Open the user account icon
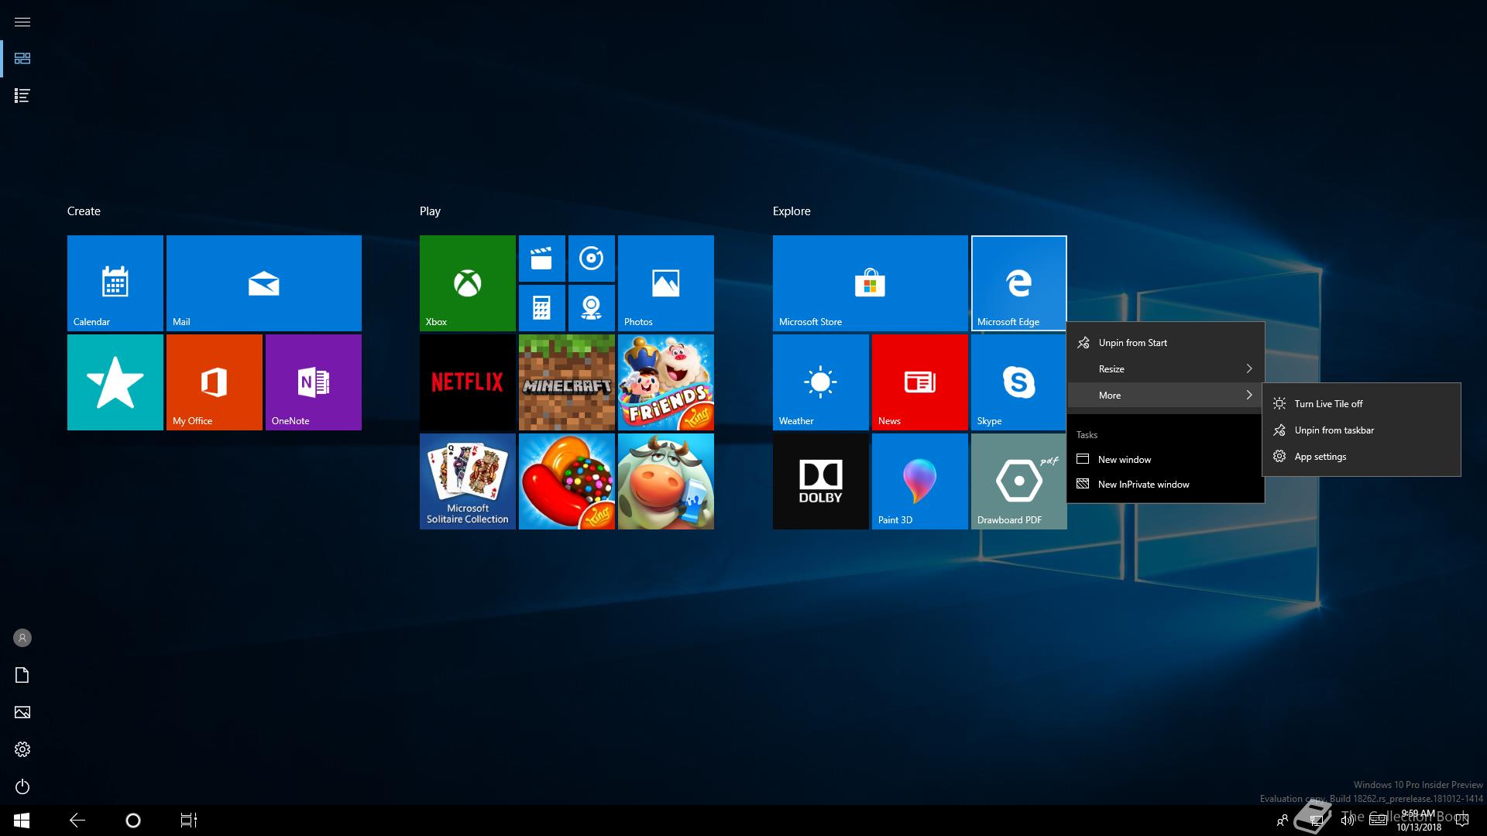 (x=22, y=638)
